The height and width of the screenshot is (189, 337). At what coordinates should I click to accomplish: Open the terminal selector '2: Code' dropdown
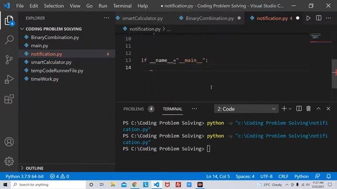click(246, 109)
